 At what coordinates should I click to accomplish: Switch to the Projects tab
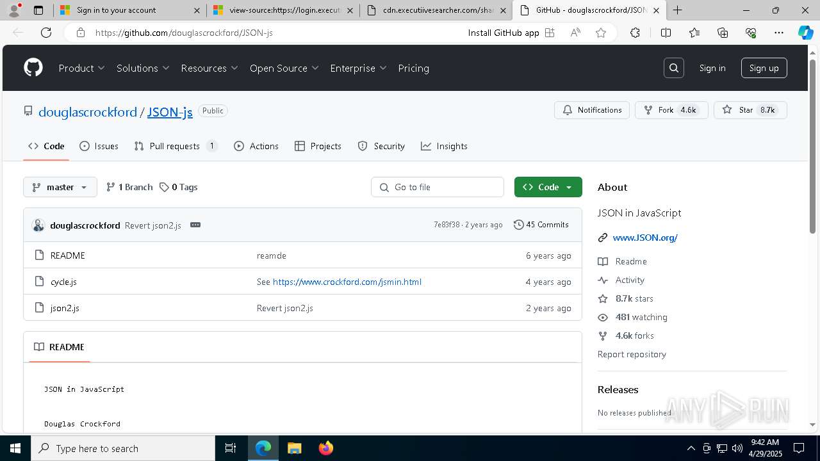pos(318,146)
